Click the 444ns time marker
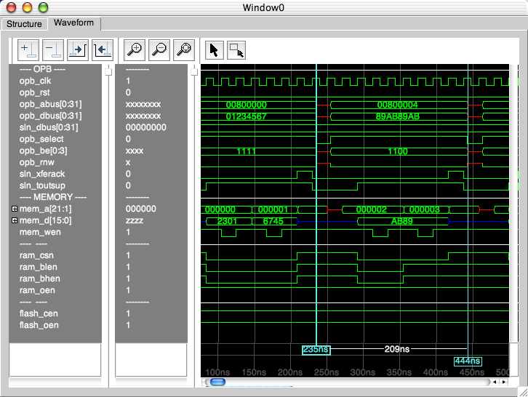528x397 pixels. tap(468, 361)
